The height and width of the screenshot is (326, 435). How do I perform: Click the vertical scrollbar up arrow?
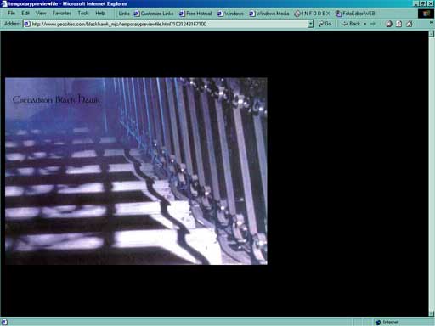[432, 34]
